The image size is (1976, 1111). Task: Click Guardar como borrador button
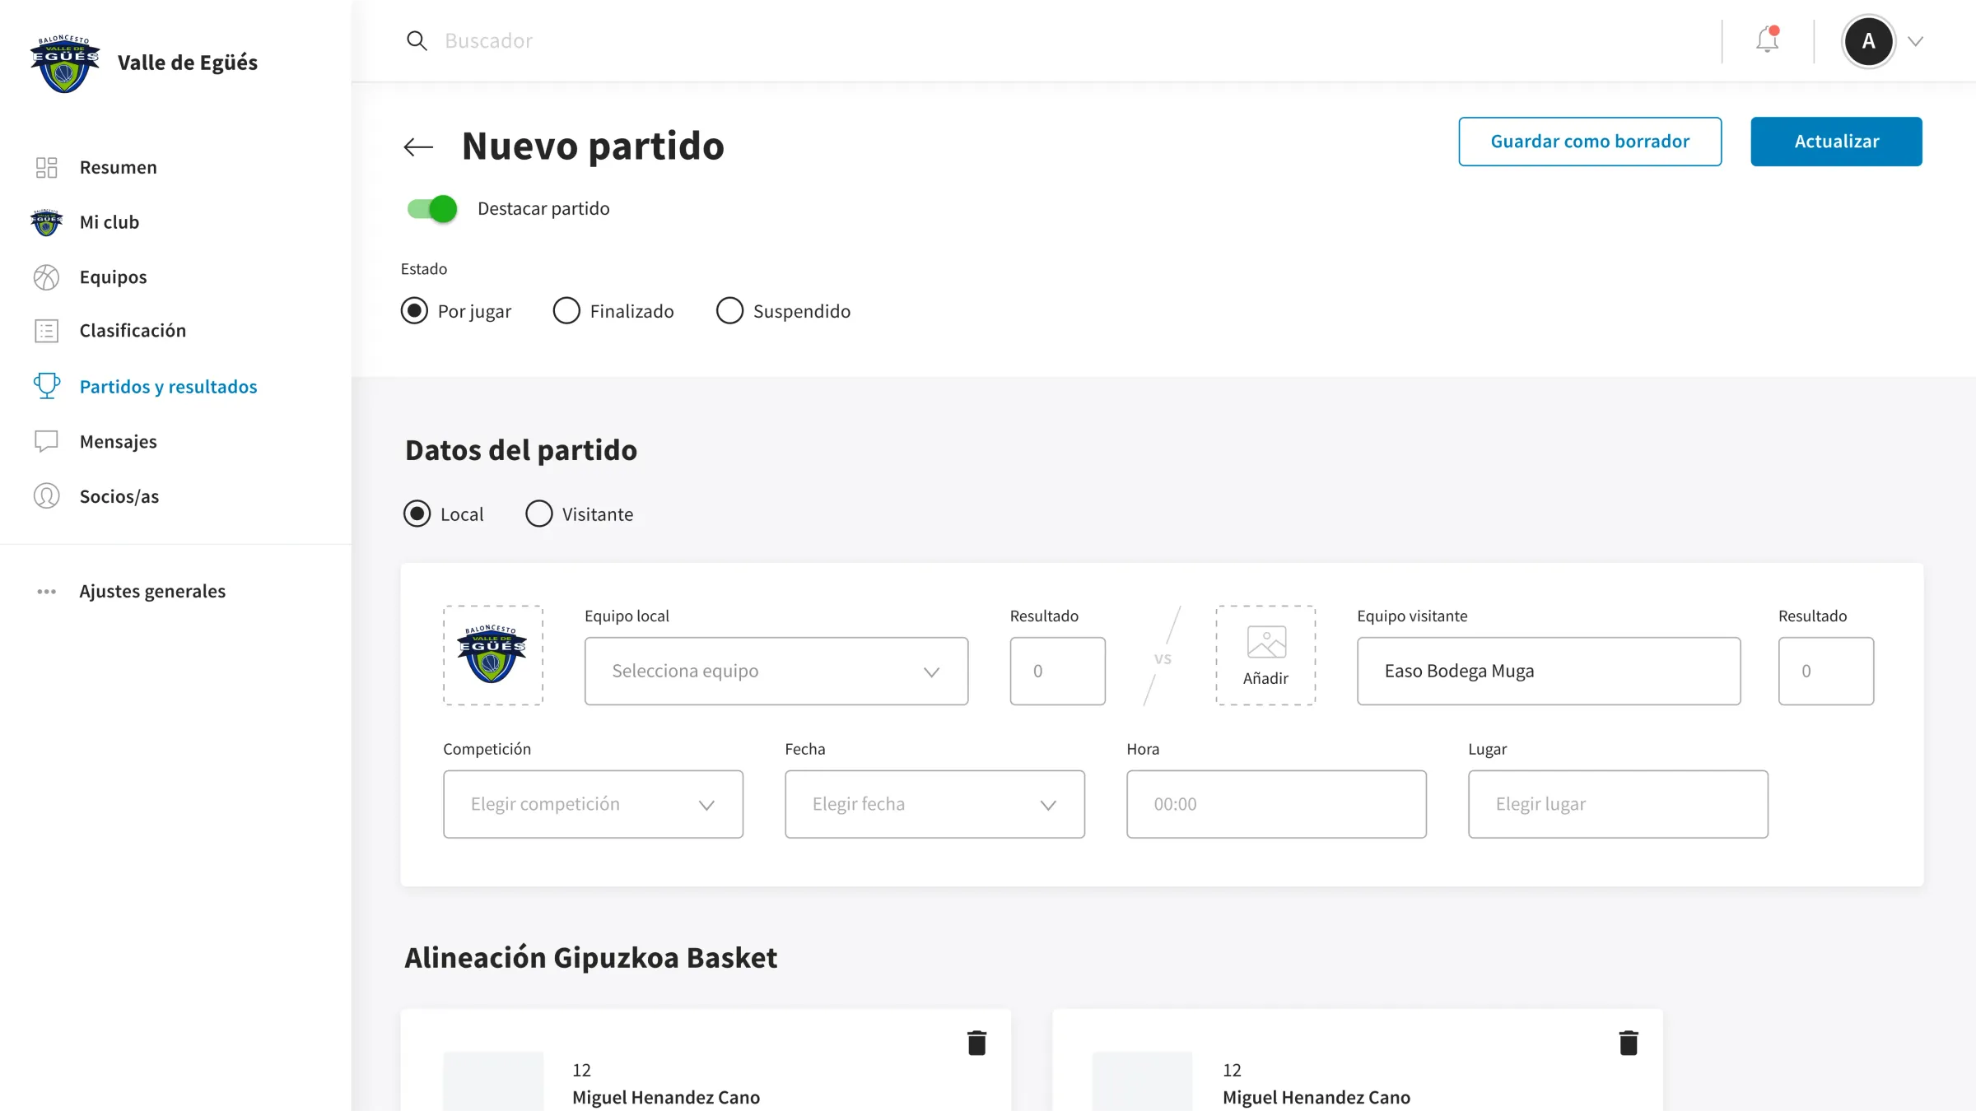[x=1589, y=142]
